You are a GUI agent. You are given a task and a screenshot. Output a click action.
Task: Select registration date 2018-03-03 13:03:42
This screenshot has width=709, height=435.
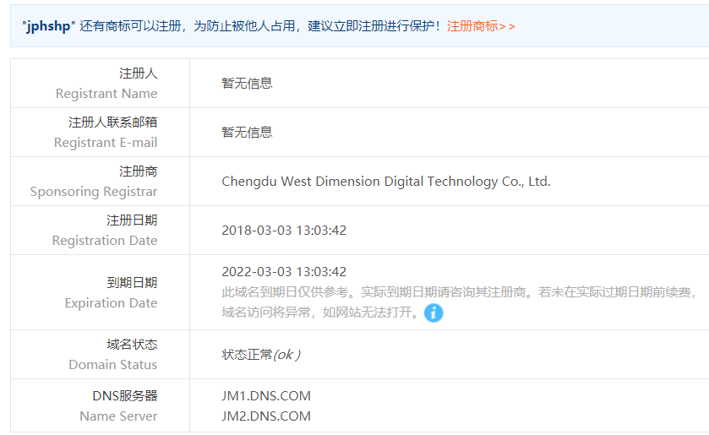(284, 230)
